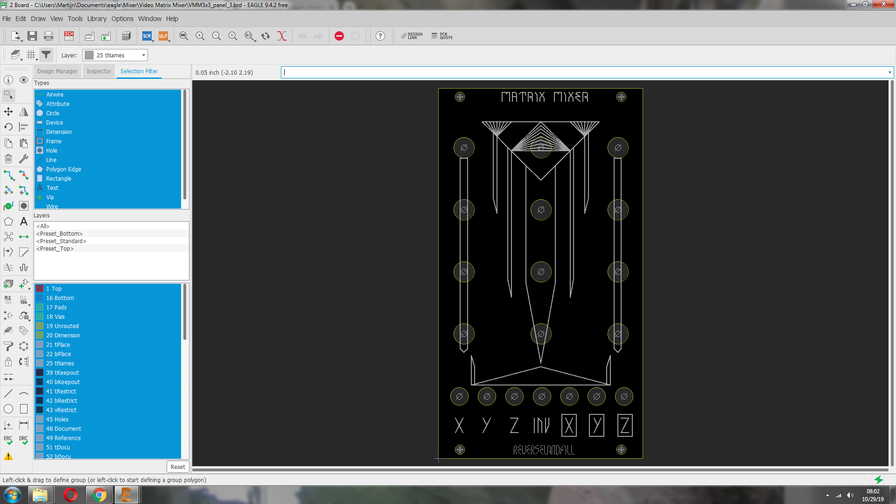Select the <All> layers preset

(x=43, y=226)
